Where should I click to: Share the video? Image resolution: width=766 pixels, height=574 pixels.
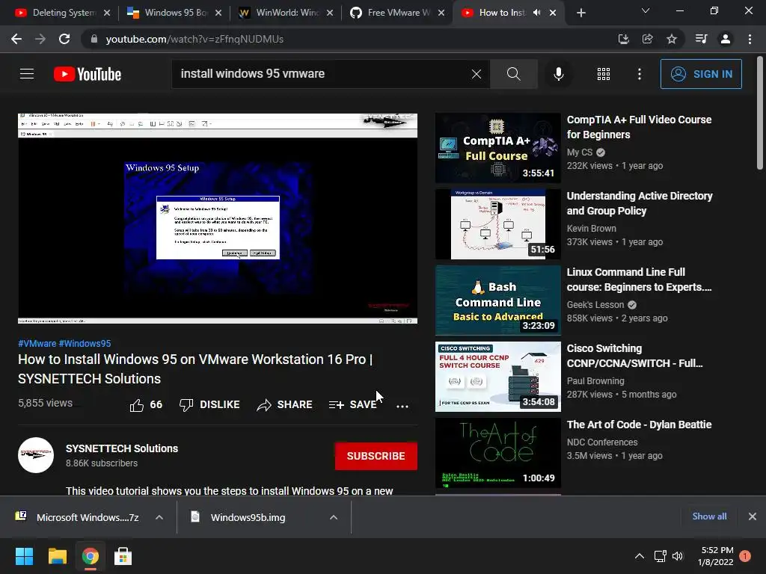point(285,404)
